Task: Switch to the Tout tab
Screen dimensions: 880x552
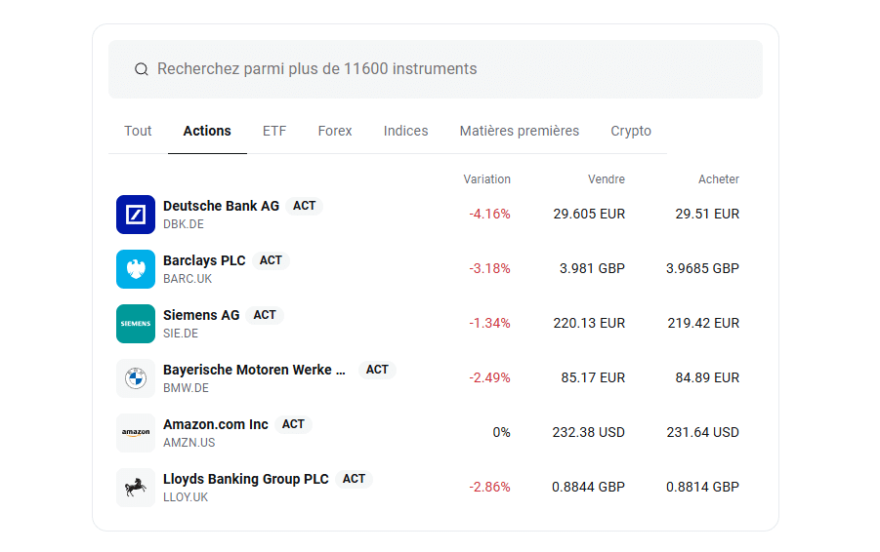Action: click(138, 131)
